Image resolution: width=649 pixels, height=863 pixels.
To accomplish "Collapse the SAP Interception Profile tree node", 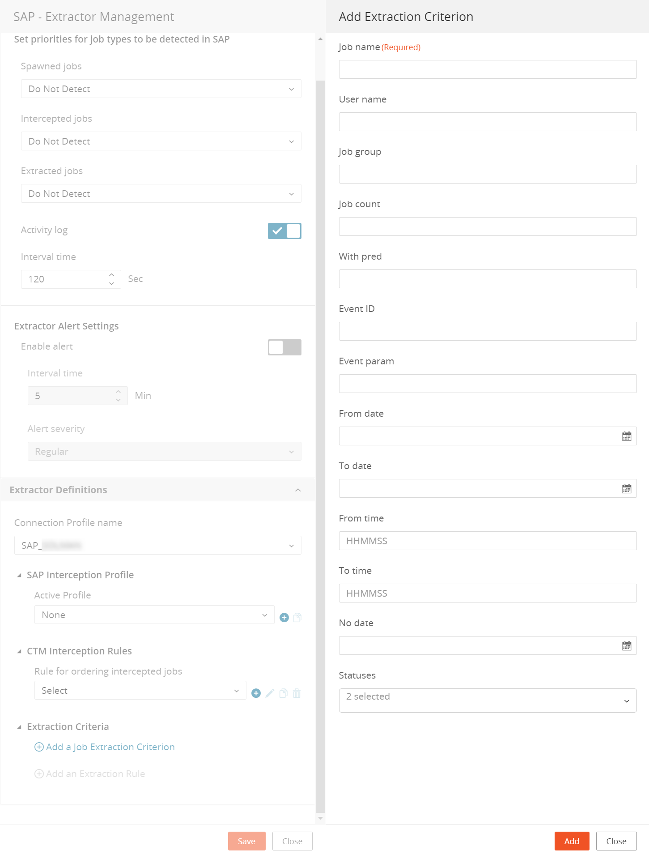I will click(x=19, y=575).
